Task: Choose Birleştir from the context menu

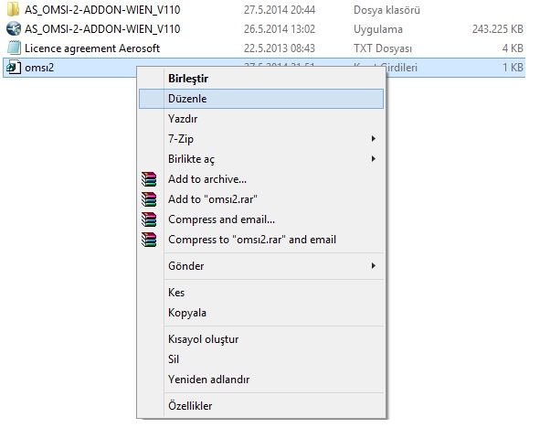Action: click(x=261, y=79)
